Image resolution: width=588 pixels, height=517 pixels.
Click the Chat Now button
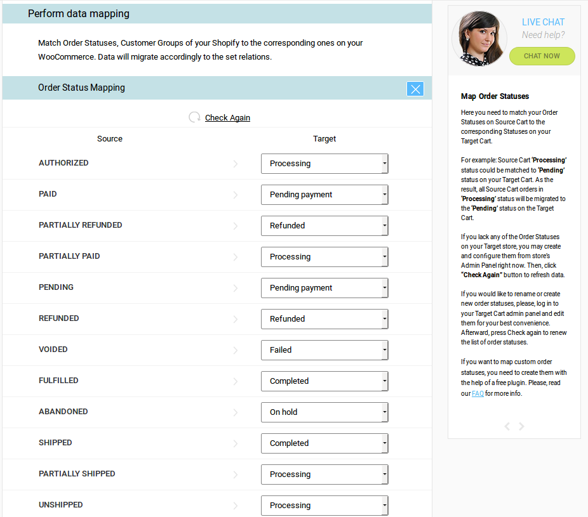pyautogui.click(x=542, y=56)
